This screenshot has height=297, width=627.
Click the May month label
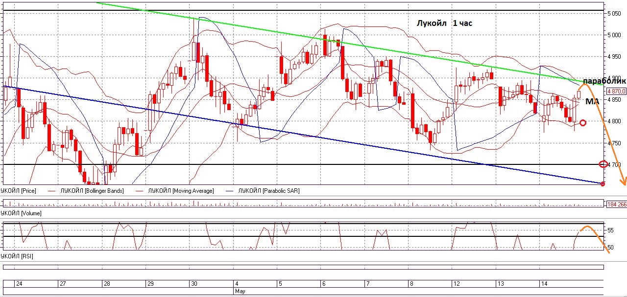240,291
